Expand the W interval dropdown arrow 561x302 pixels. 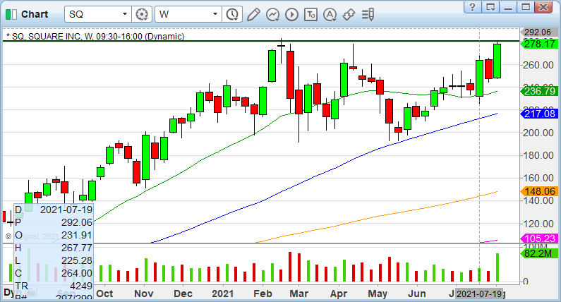click(x=215, y=14)
